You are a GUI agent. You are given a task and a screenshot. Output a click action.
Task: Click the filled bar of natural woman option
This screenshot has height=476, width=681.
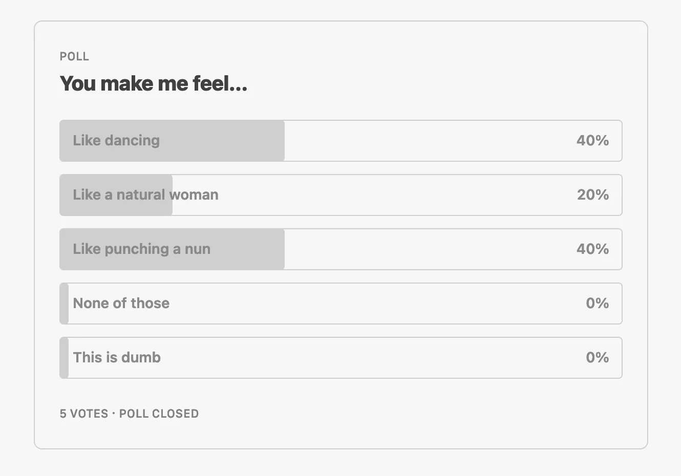116,195
